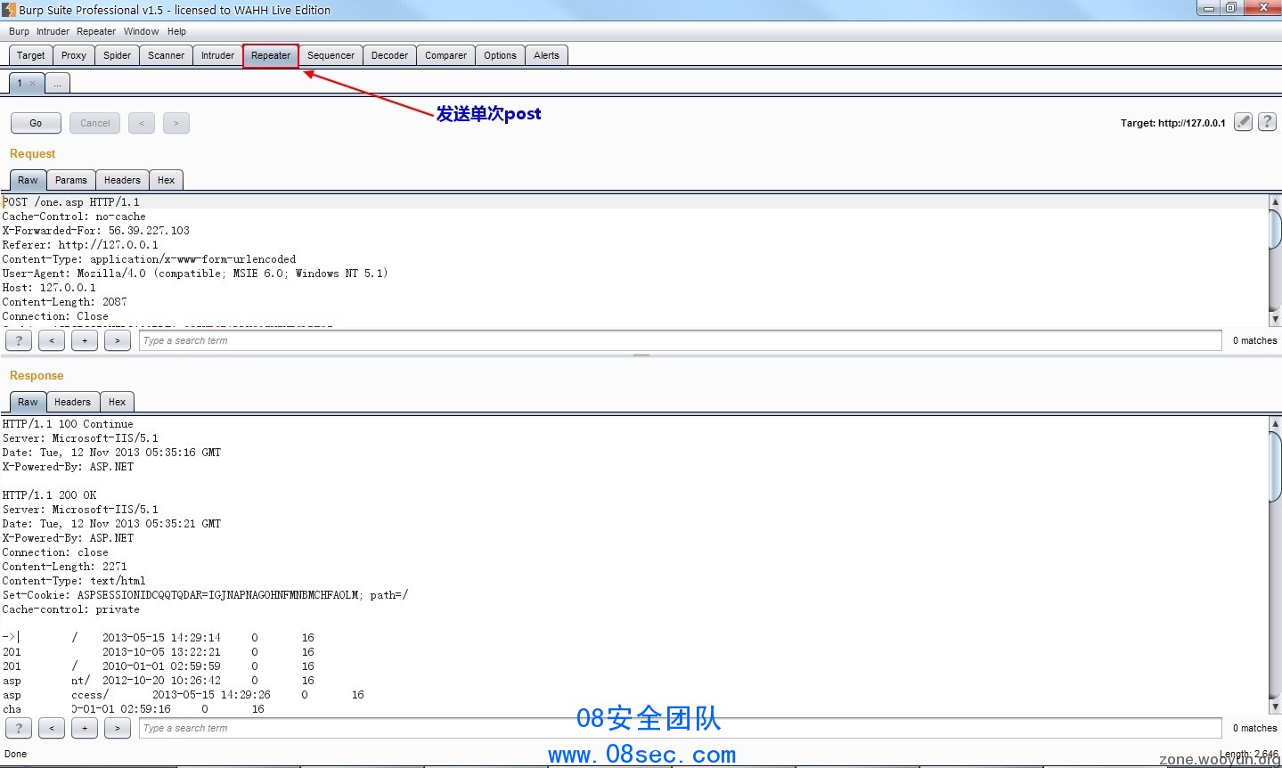This screenshot has width=1282, height=768.
Task: Click the Content-Length: 2271 response line
Action: 64,567
